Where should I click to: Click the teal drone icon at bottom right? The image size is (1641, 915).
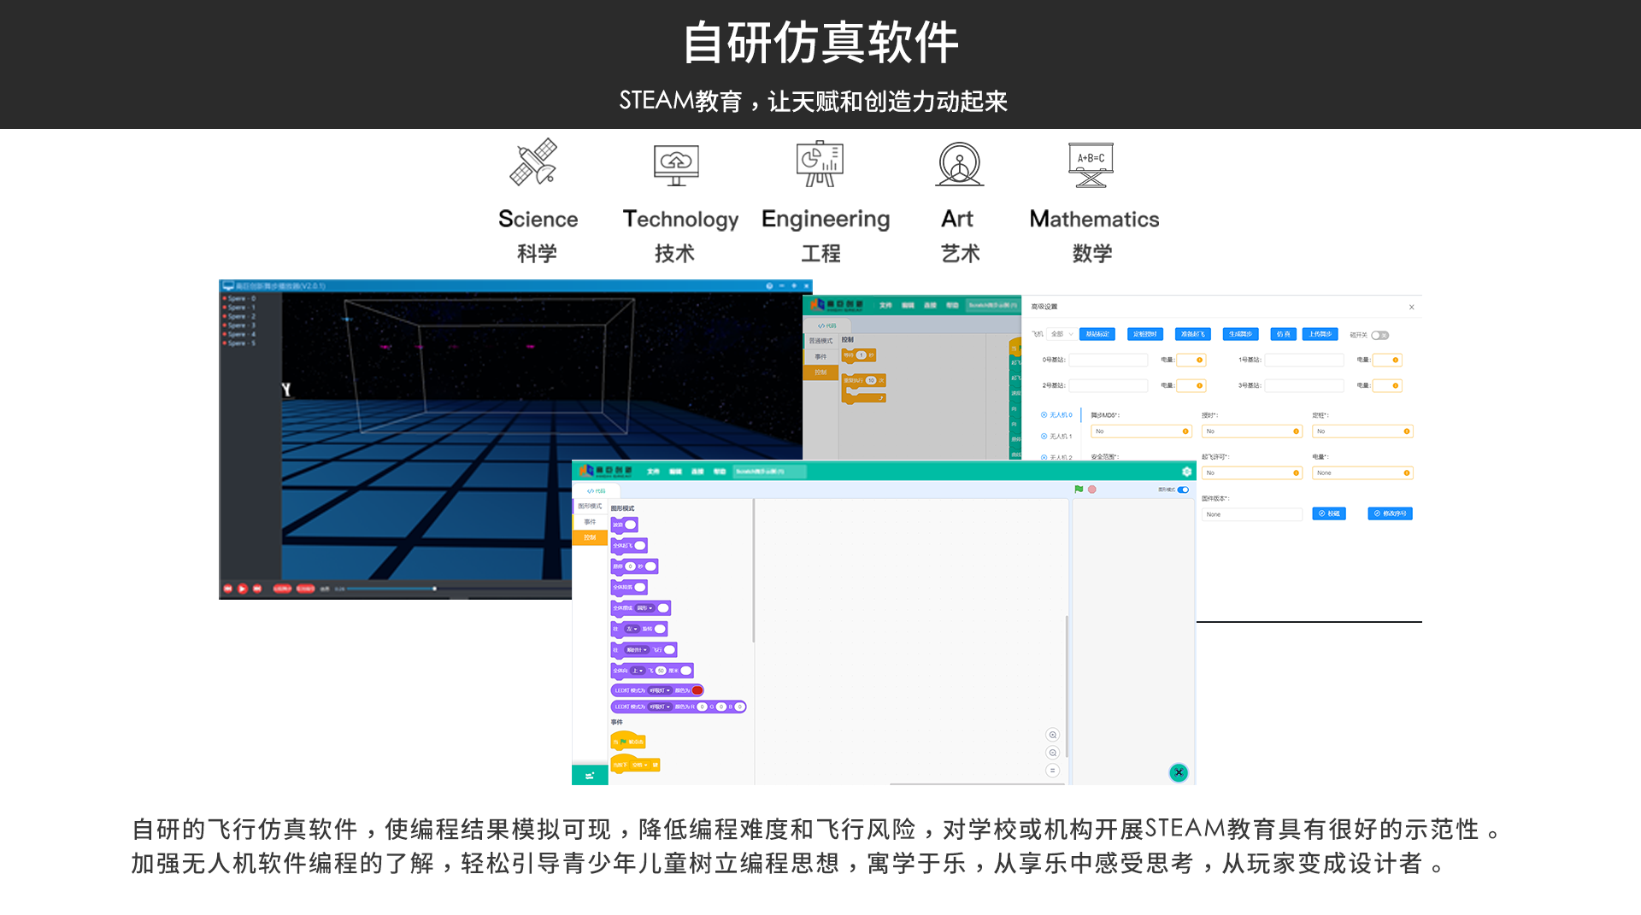tap(1179, 772)
